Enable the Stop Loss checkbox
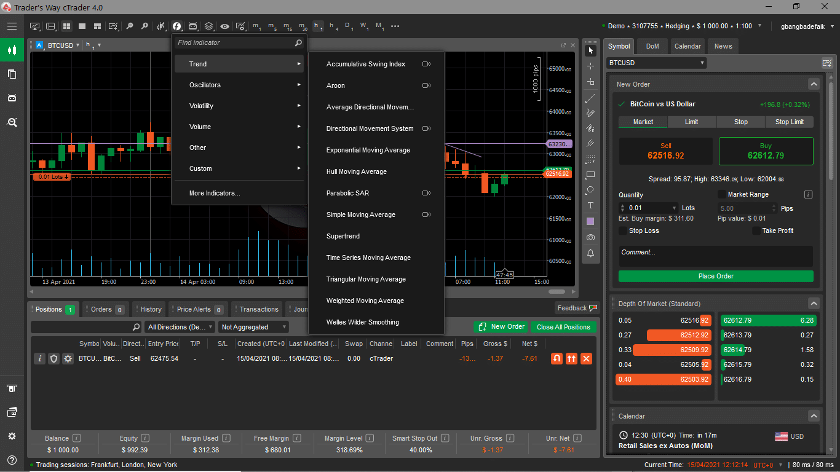840x472 pixels. pos(624,230)
